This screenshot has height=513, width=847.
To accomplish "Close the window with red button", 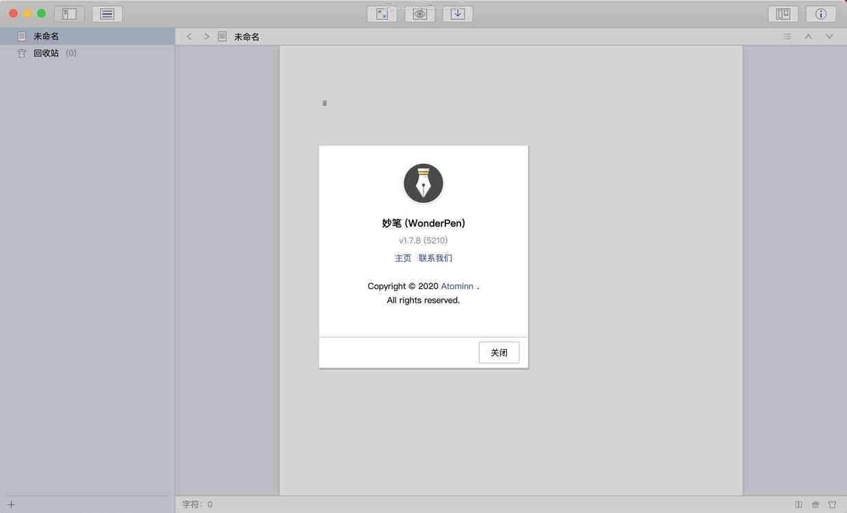I will [x=13, y=14].
